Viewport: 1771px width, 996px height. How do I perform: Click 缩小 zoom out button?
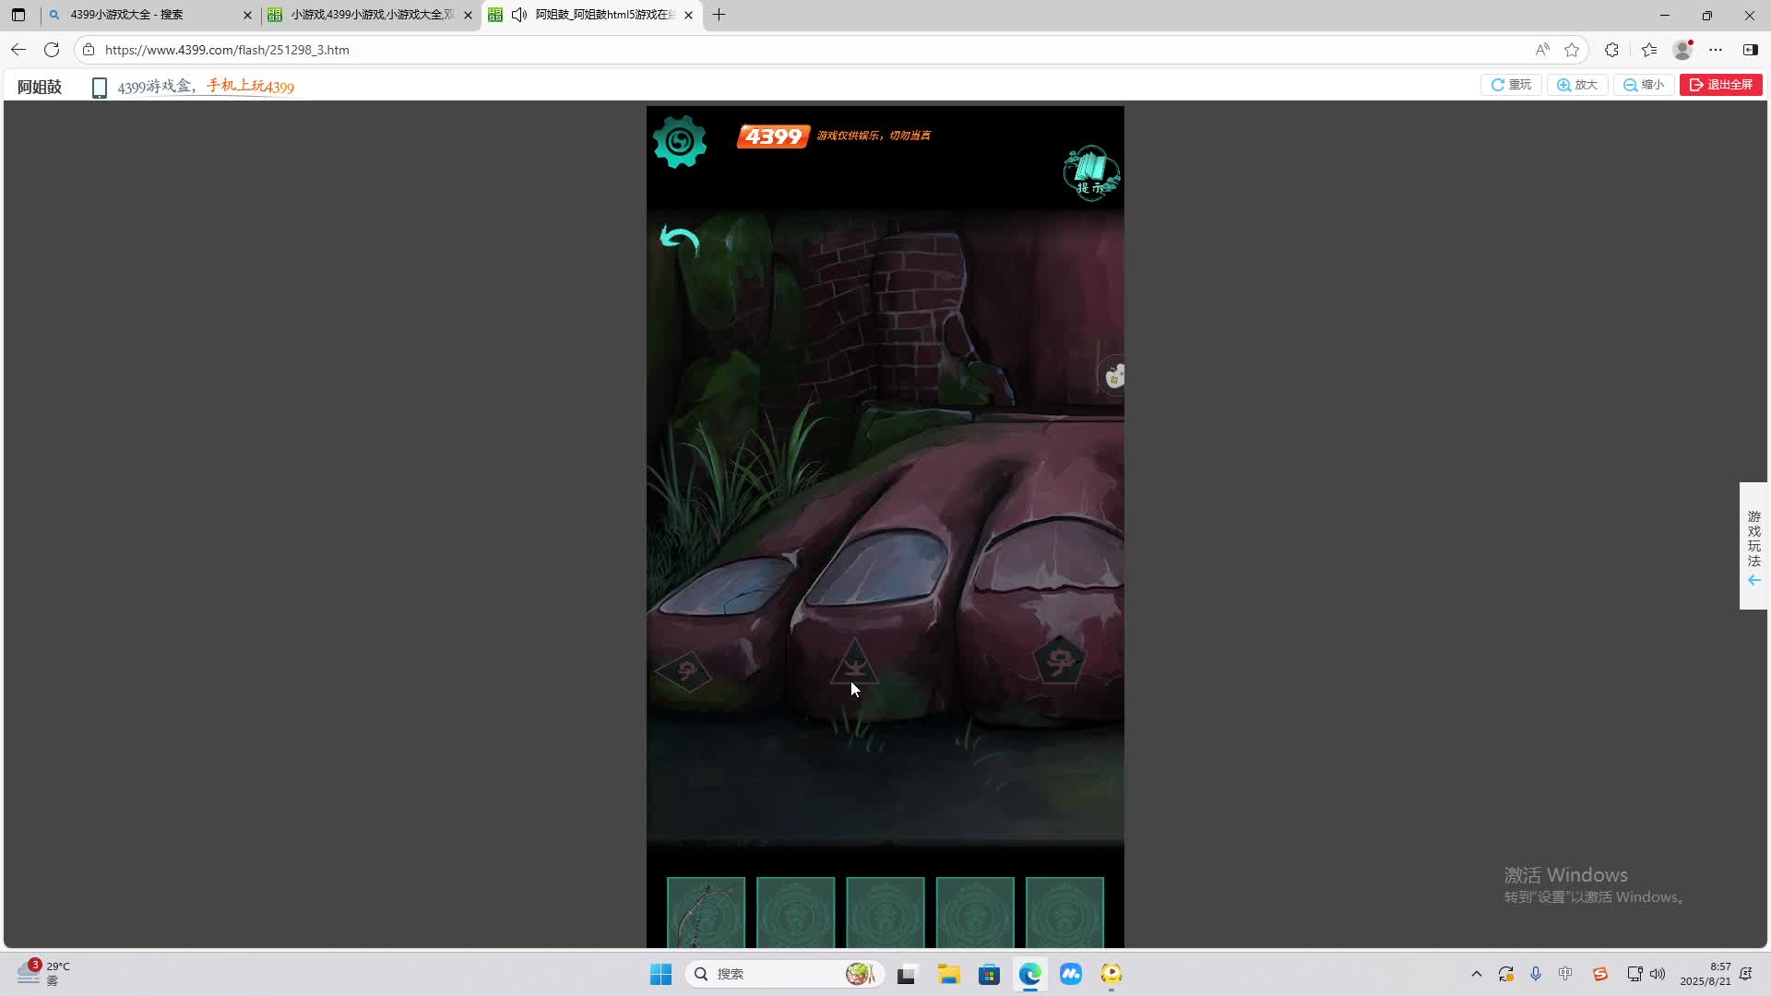(1644, 85)
